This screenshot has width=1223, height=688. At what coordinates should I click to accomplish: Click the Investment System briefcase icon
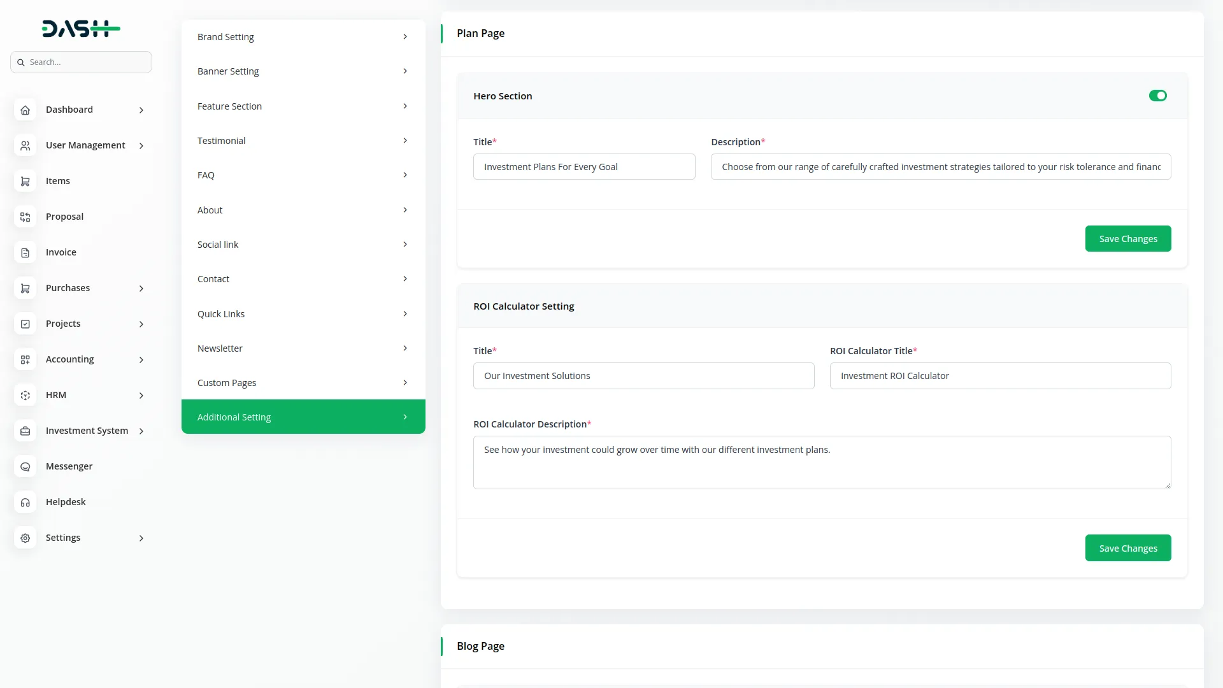coord(25,431)
